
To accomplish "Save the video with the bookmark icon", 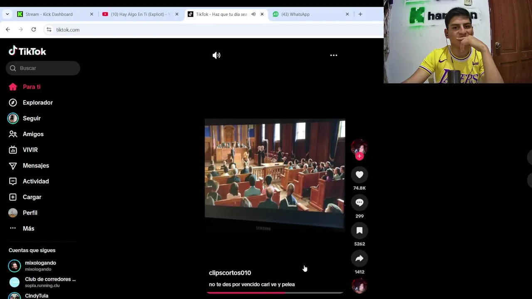I will coord(360,230).
